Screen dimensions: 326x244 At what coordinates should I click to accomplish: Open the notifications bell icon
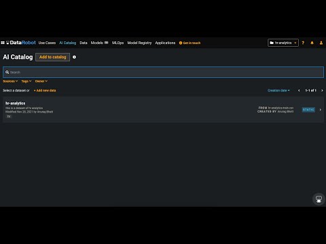(312, 43)
